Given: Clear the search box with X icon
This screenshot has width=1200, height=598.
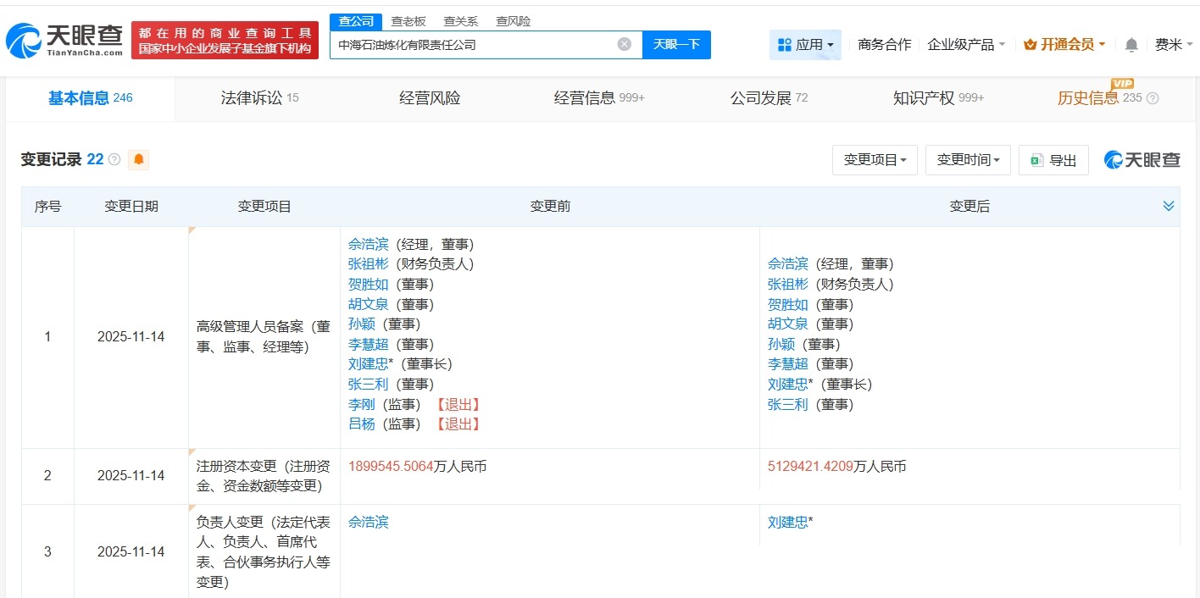Looking at the screenshot, I should [625, 44].
